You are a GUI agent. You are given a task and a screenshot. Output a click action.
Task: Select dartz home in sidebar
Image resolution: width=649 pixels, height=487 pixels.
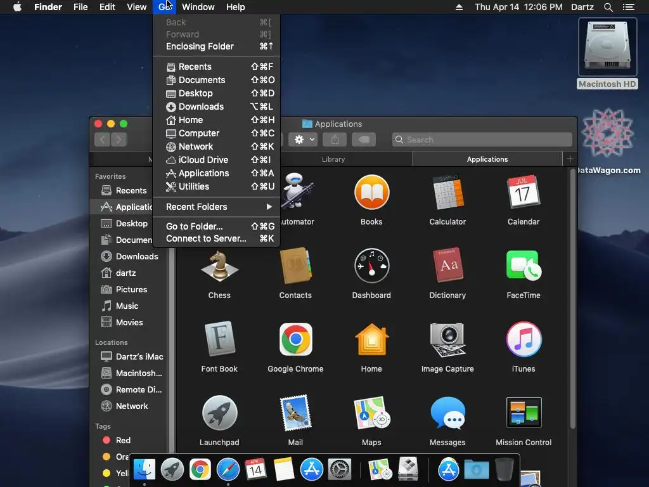click(x=118, y=273)
